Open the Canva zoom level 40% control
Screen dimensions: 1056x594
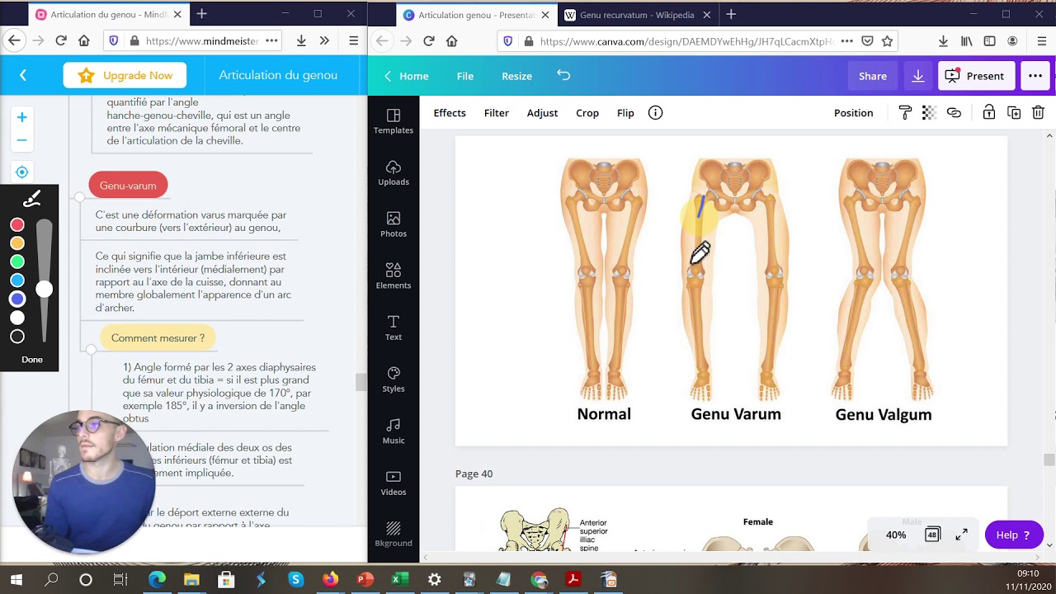coord(896,535)
